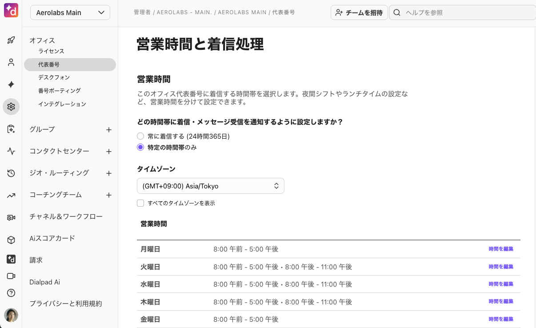Image resolution: width=536 pixels, height=328 pixels.
Task: Open the Aerolabs Main workspace dropdown
Action: [70, 12]
